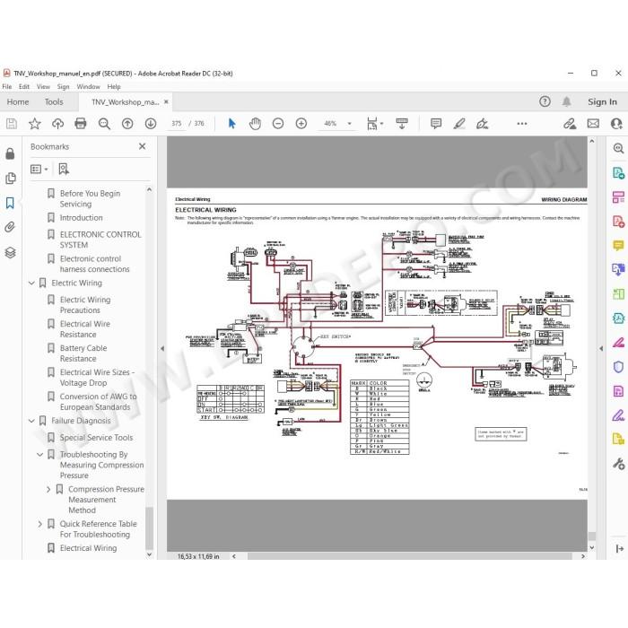Click the document vertical scrollbar thumb
This screenshot has height=628, width=628.
591,536
